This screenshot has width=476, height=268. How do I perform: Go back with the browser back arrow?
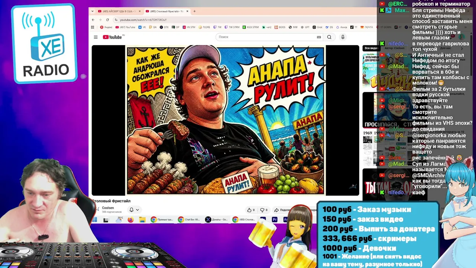[93, 20]
